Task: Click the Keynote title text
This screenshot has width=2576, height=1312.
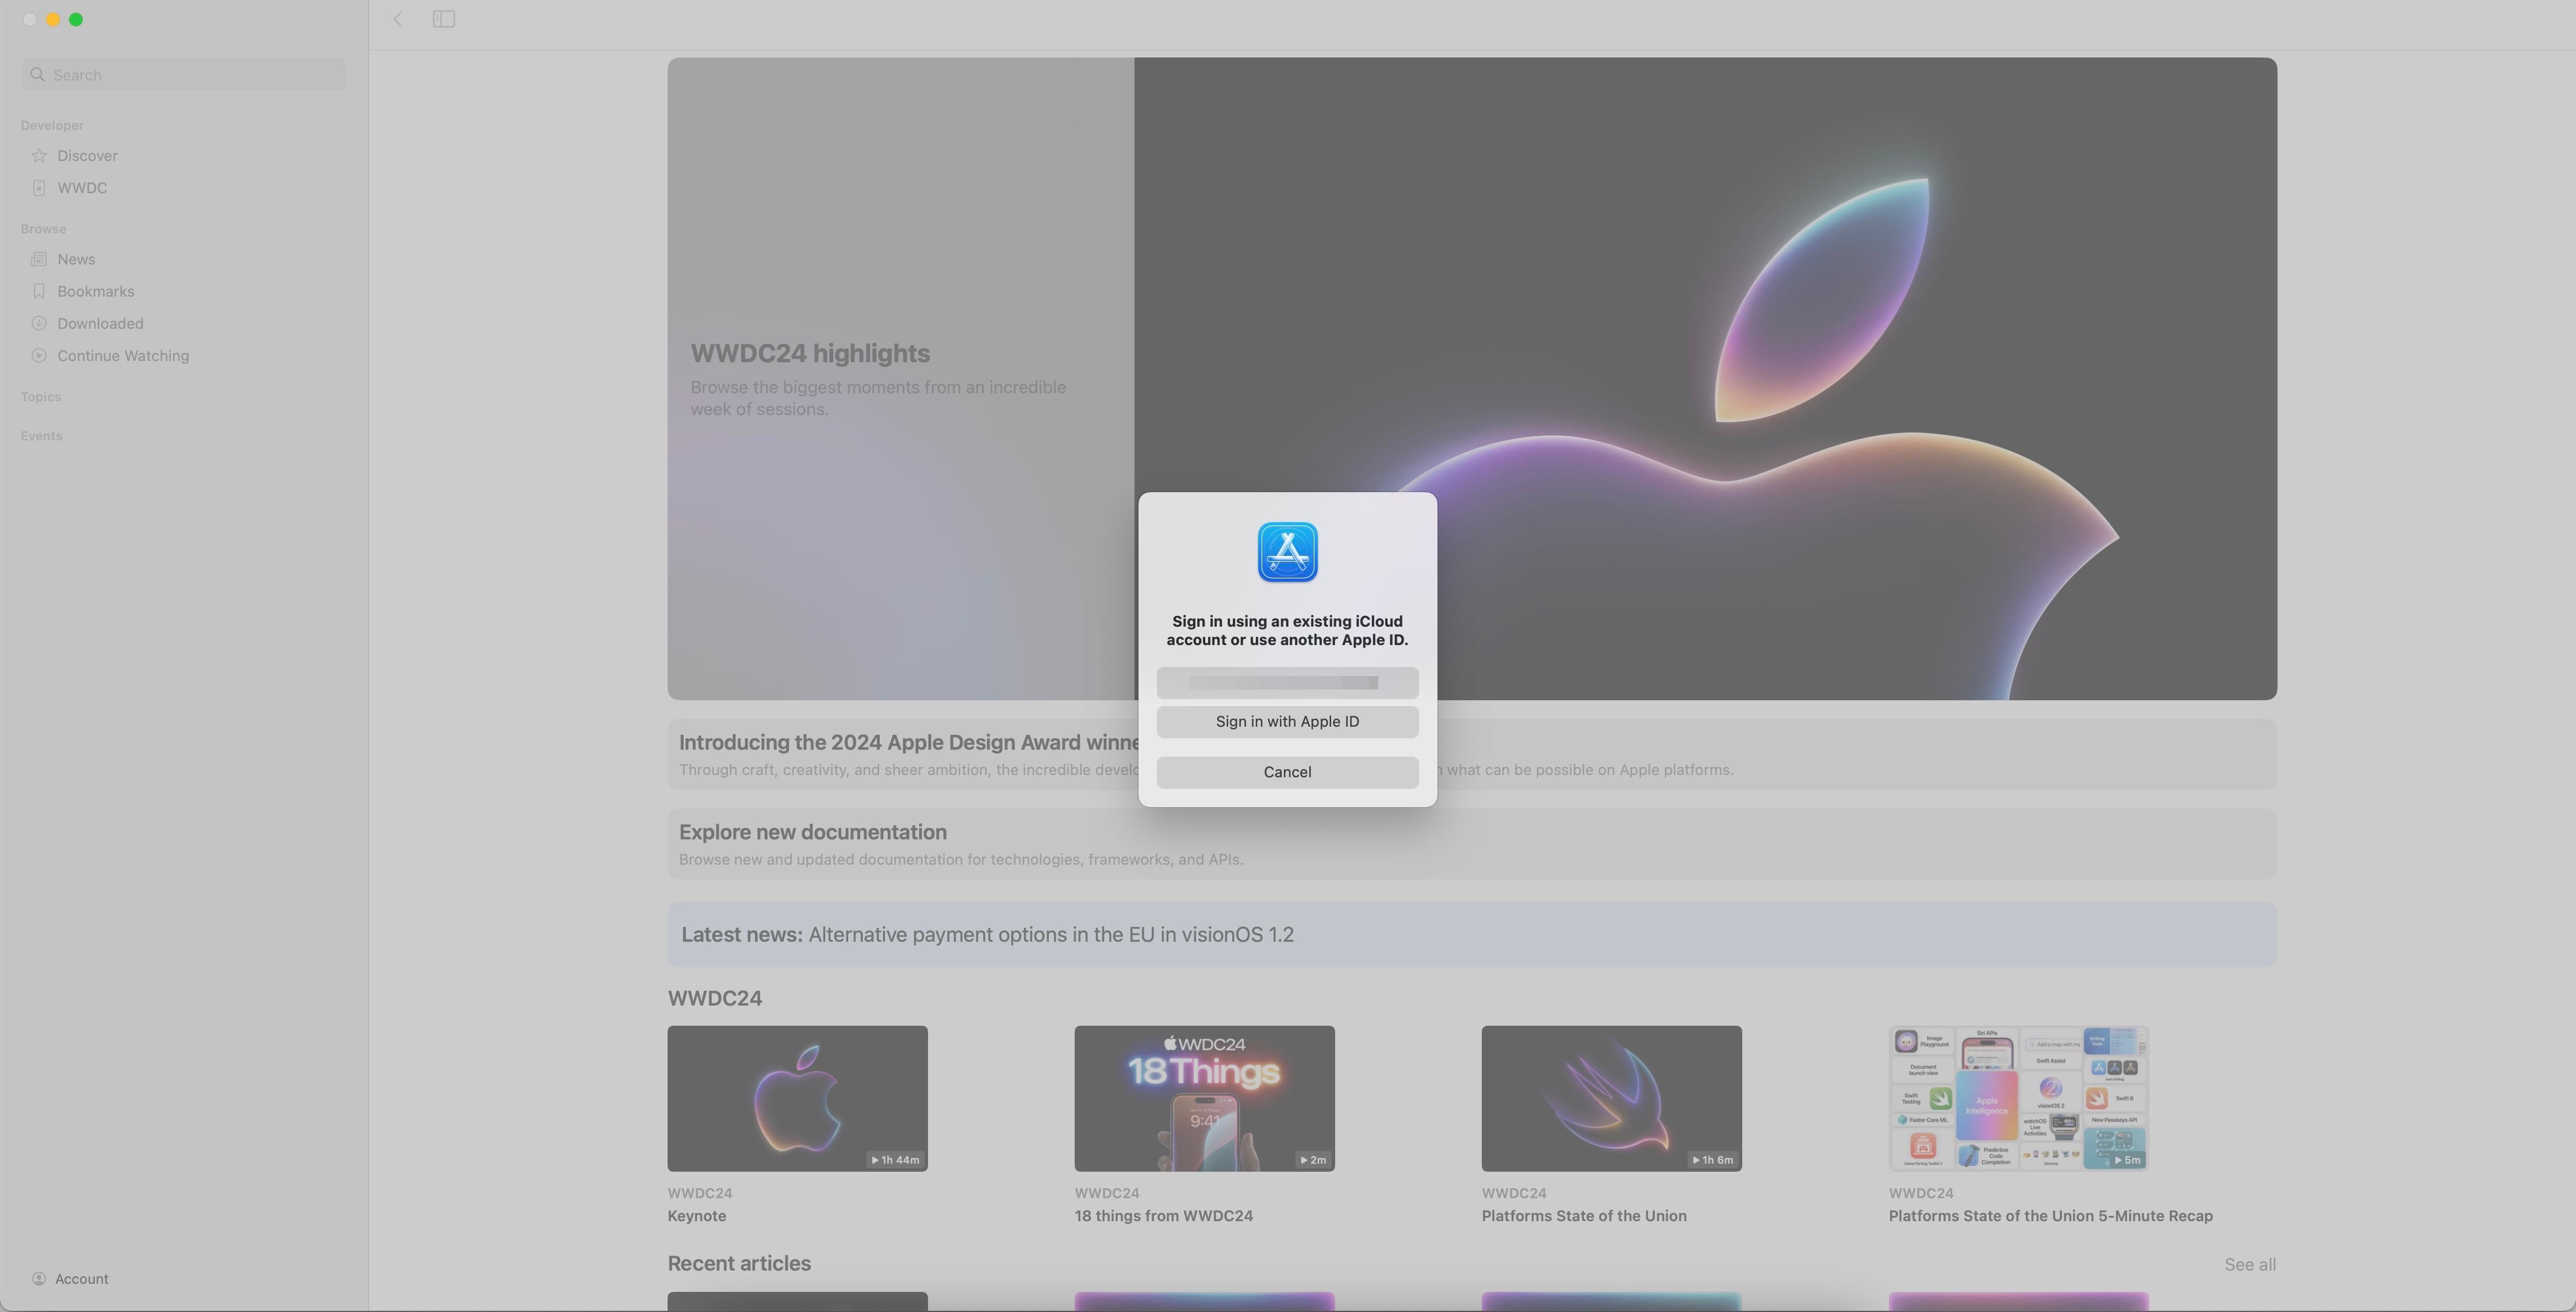Action: (x=697, y=1216)
